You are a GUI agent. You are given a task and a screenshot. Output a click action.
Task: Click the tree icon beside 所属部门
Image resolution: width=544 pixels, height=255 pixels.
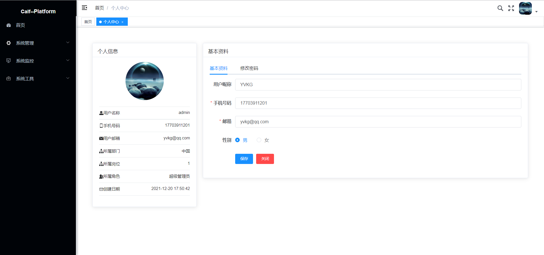tap(101, 151)
